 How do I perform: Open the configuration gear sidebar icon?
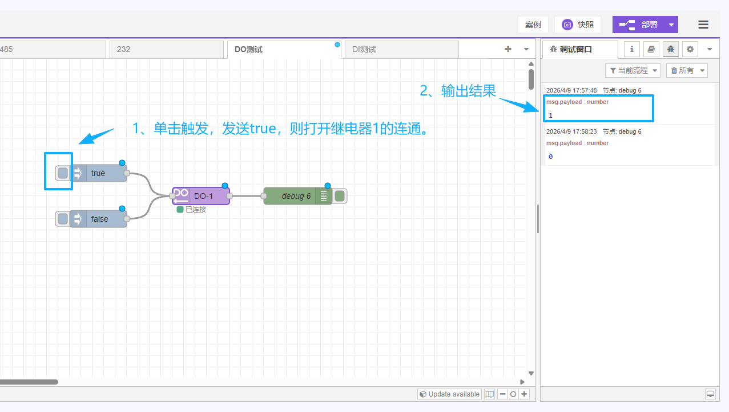(x=690, y=49)
